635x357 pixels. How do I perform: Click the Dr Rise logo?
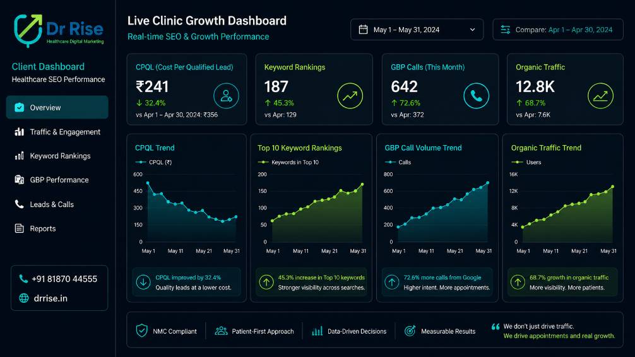[x=59, y=30]
